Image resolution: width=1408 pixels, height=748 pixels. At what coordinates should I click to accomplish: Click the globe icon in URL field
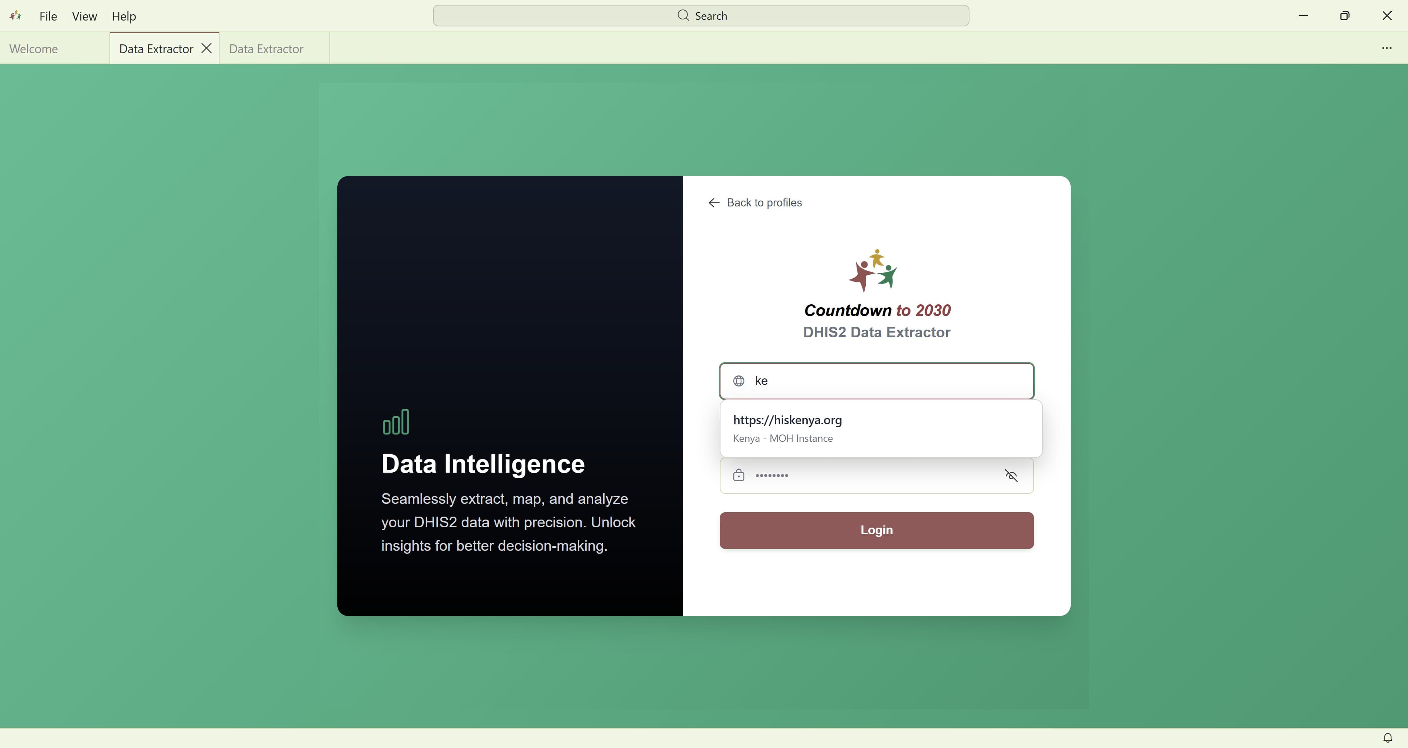point(738,381)
